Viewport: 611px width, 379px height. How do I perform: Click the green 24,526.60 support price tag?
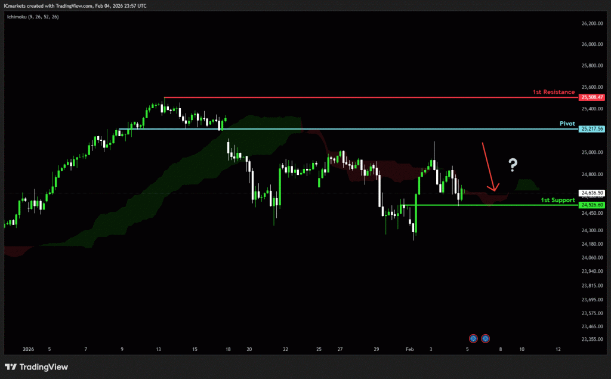[593, 205]
